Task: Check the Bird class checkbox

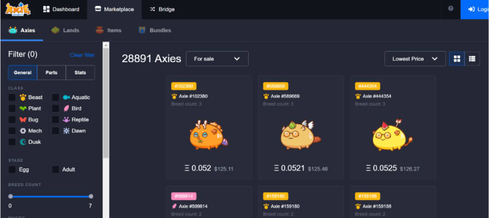Action: tap(56, 108)
